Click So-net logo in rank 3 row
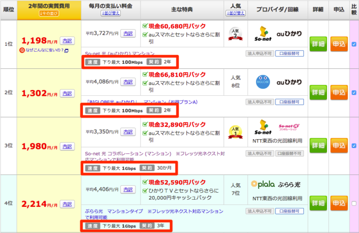 tap(263, 127)
